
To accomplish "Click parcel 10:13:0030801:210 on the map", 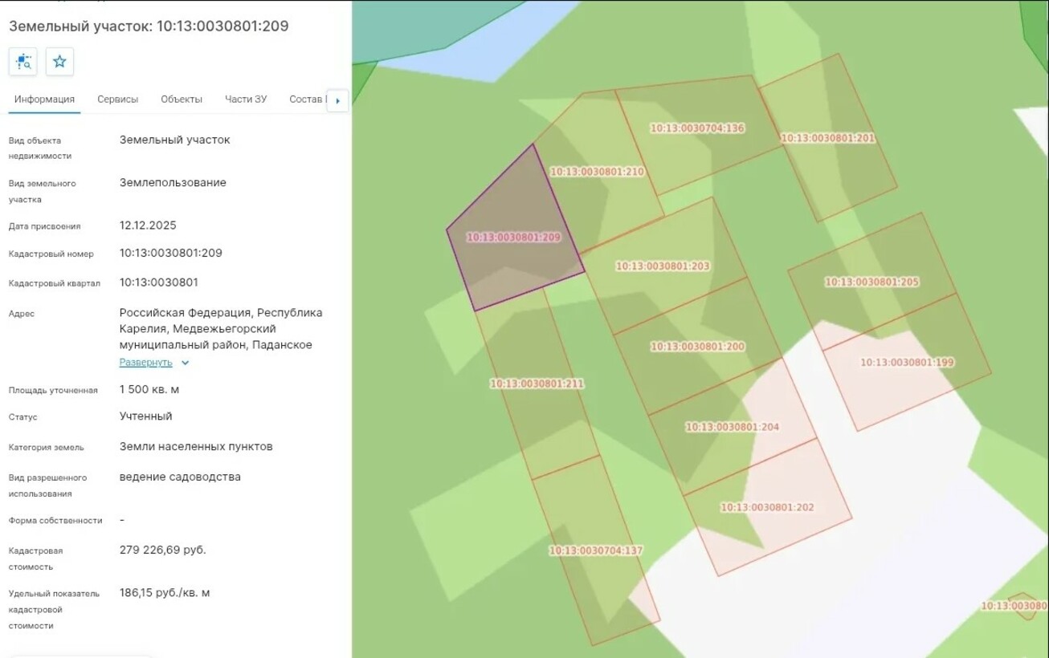I will 596,172.
